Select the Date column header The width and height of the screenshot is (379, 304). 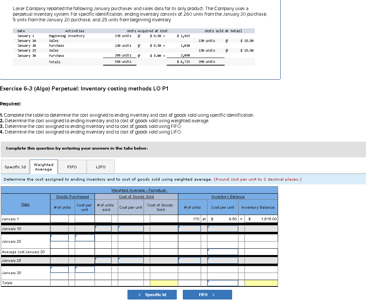25,205
